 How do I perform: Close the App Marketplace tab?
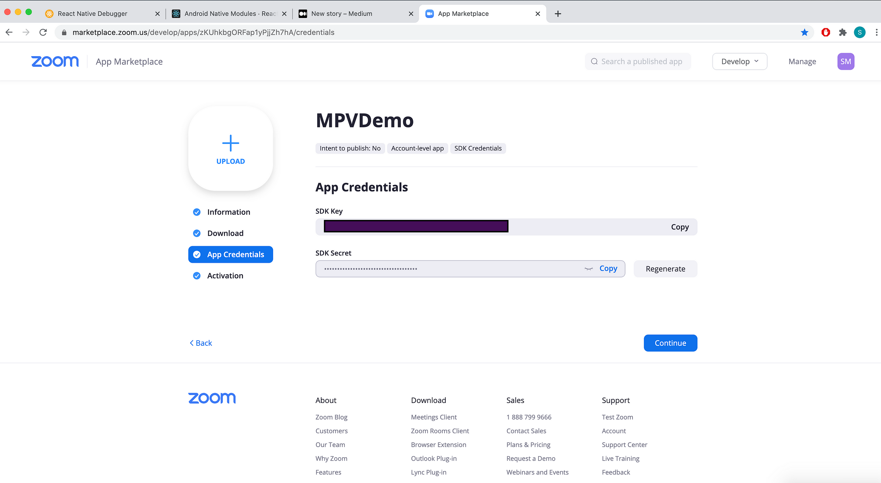pyautogui.click(x=538, y=14)
